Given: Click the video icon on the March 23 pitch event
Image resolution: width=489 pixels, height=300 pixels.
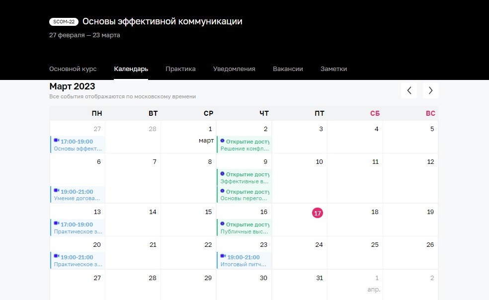Looking at the screenshot, I should [223, 257].
